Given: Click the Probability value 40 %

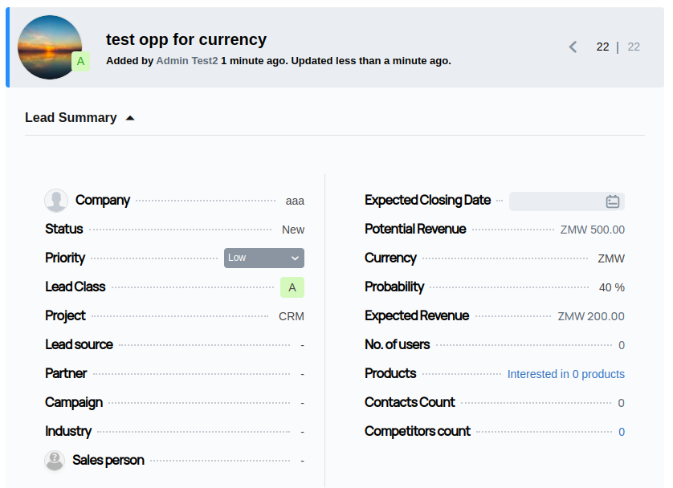Looking at the screenshot, I should tap(611, 287).
